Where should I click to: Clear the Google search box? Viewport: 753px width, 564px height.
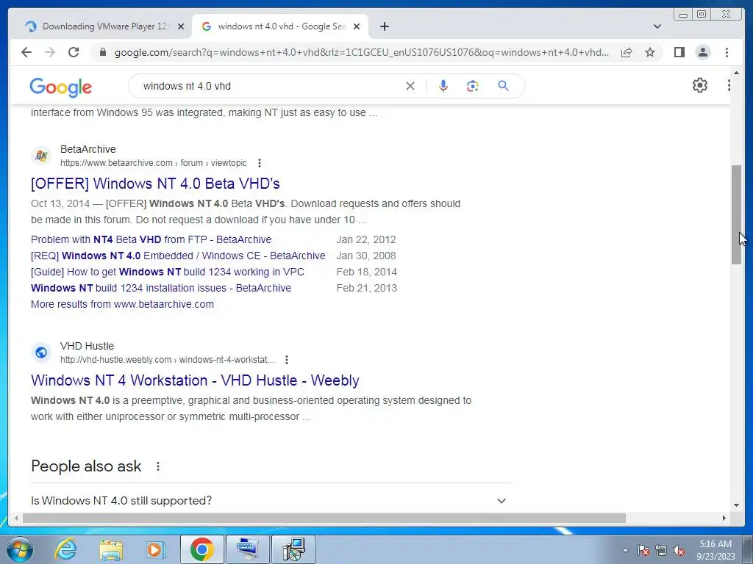pyautogui.click(x=410, y=86)
